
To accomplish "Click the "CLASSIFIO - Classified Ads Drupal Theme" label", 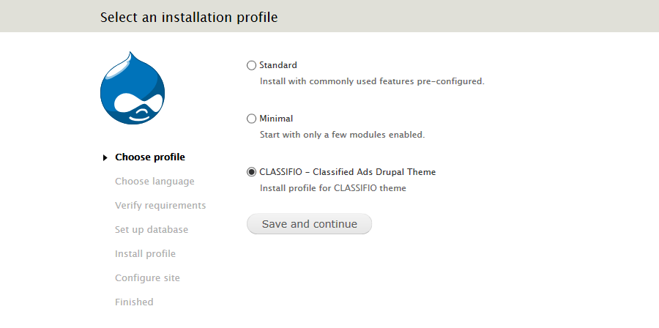I will [x=347, y=172].
